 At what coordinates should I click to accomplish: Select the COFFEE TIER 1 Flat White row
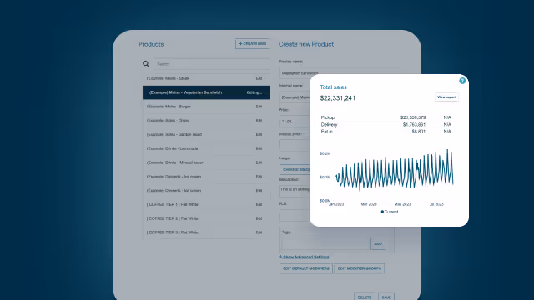(x=206, y=204)
